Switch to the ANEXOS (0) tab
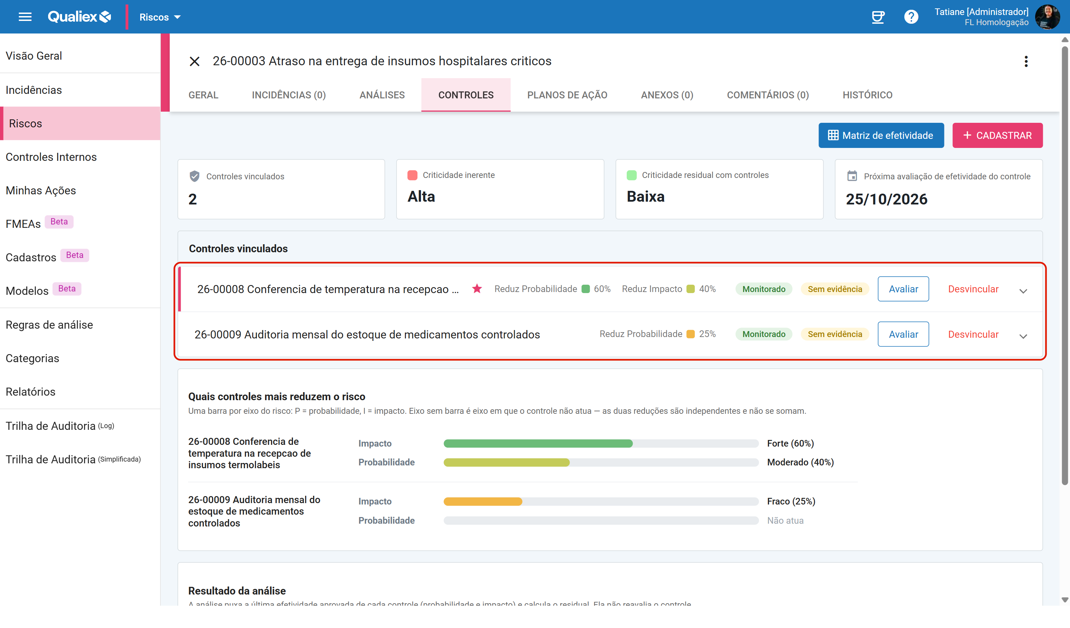1070x628 pixels. click(667, 95)
